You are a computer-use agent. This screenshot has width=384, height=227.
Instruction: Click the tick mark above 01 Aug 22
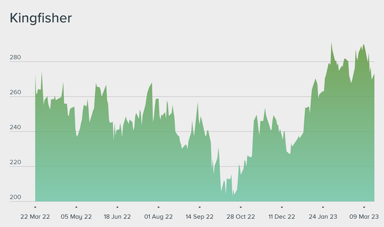(x=158, y=207)
